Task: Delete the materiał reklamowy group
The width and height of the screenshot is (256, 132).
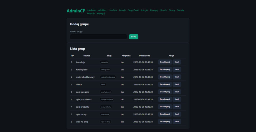Action: pyautogui.click(x=177, y=77)
